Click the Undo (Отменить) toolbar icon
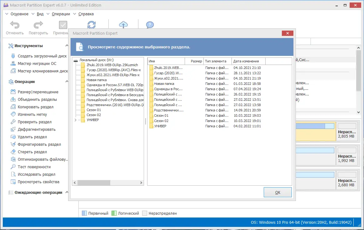Image resolution: width=364 pixels, height=230 pixels. coord(15,25)
